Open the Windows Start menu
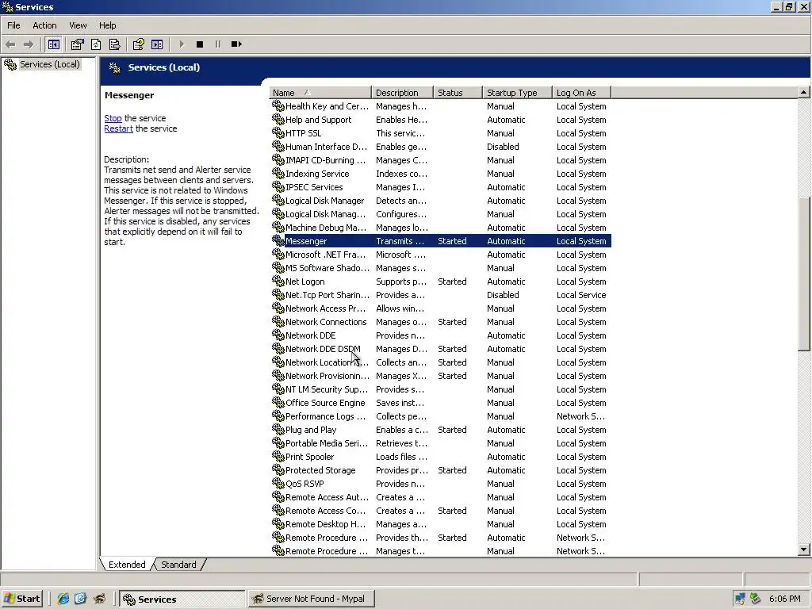Screen dimensions: 812x609 click(21, 599)
